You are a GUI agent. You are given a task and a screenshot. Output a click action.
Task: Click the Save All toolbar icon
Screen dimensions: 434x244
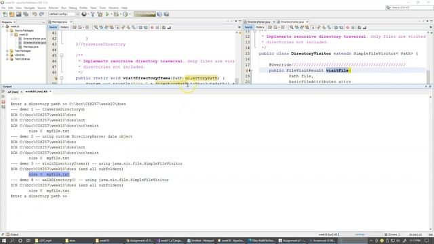26,14
